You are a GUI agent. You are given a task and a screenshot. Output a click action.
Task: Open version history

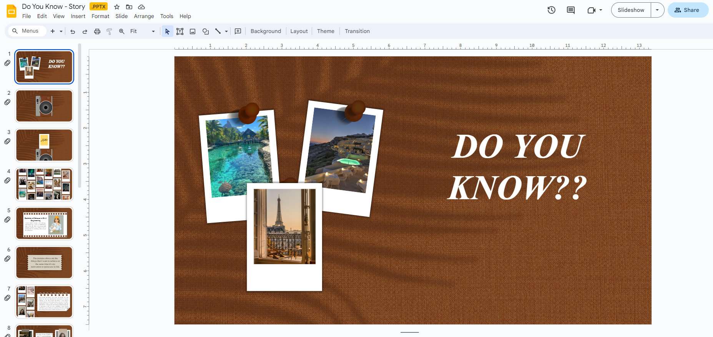pyautogui.click(x=552, y=10)
